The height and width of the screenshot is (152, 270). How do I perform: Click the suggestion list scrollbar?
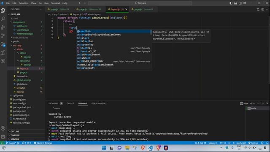click(151, 32)
